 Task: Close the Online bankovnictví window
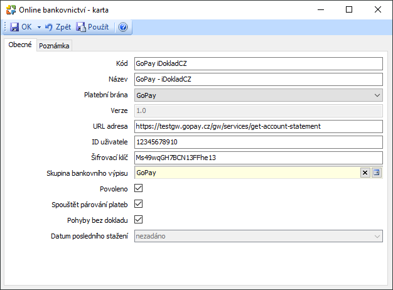pyautogui.click(x=378, y=10)
